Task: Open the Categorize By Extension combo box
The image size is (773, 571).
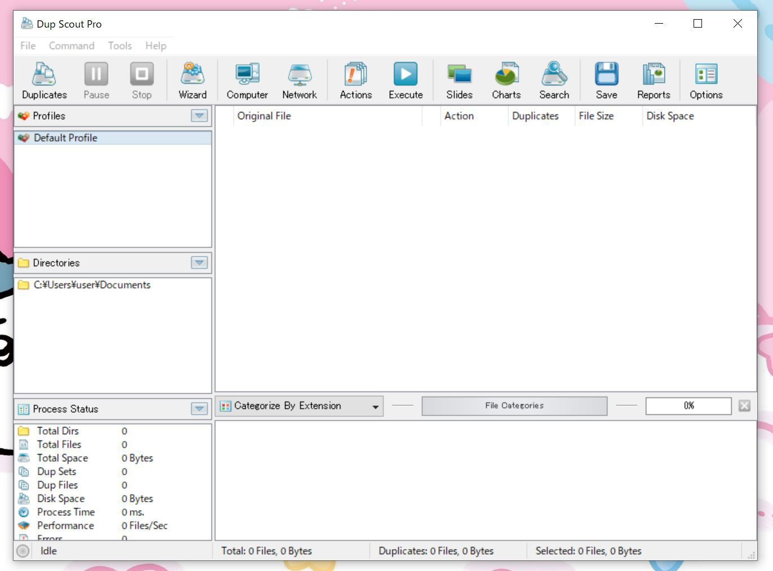Action: pos(299,406)
